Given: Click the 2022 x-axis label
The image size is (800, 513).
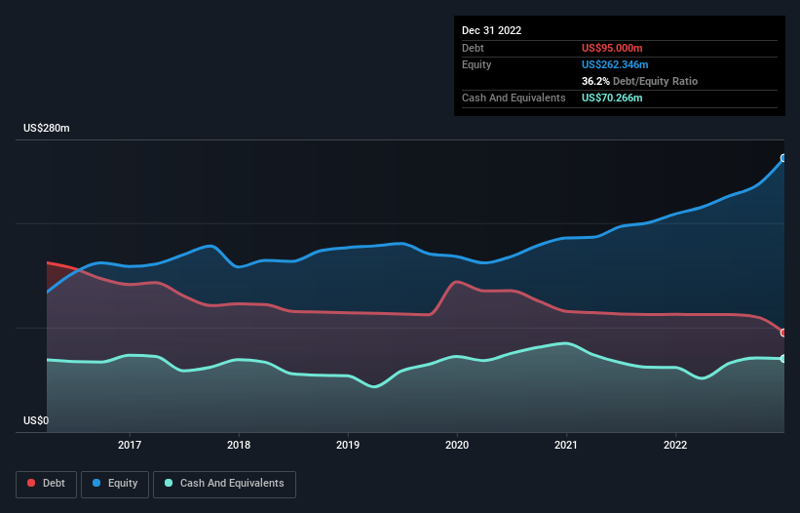Looking at the screenshot, I should pyautogui.click(x=675, y=445).
